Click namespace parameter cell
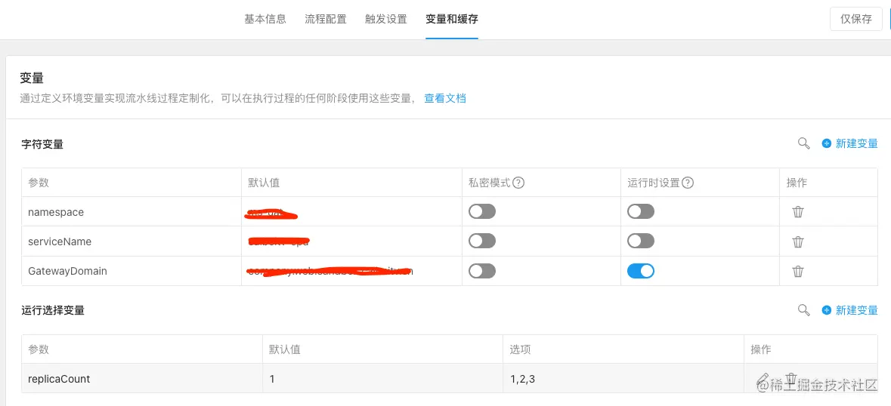This screenshot has height=406, width=891. 131,212
